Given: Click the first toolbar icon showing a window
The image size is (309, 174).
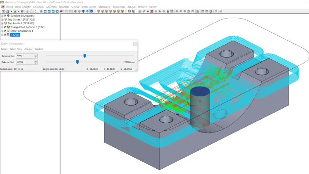Looking at the screenshot, I should [4, 11].
